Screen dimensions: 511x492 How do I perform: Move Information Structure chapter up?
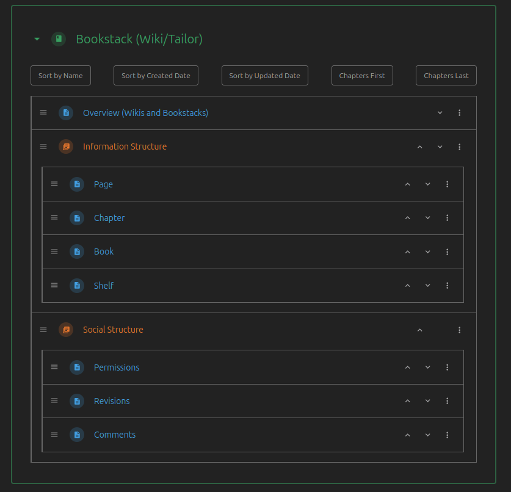[x=420, y=147]
